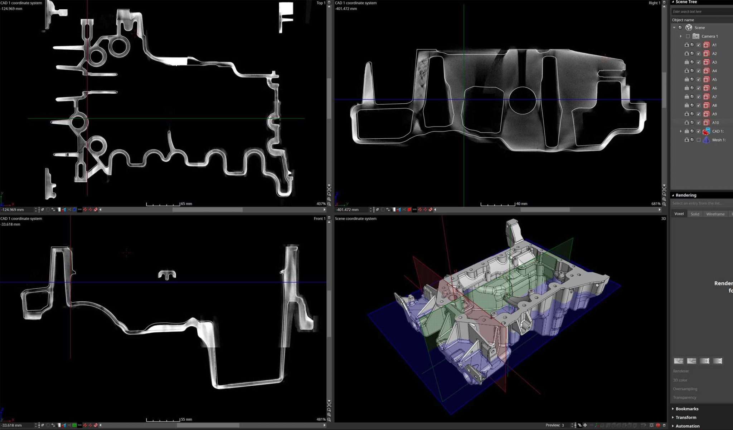The image size is (733, 430).
Task: Click the Right 1 horizontal slice slider
Action: tap(545, 209)
